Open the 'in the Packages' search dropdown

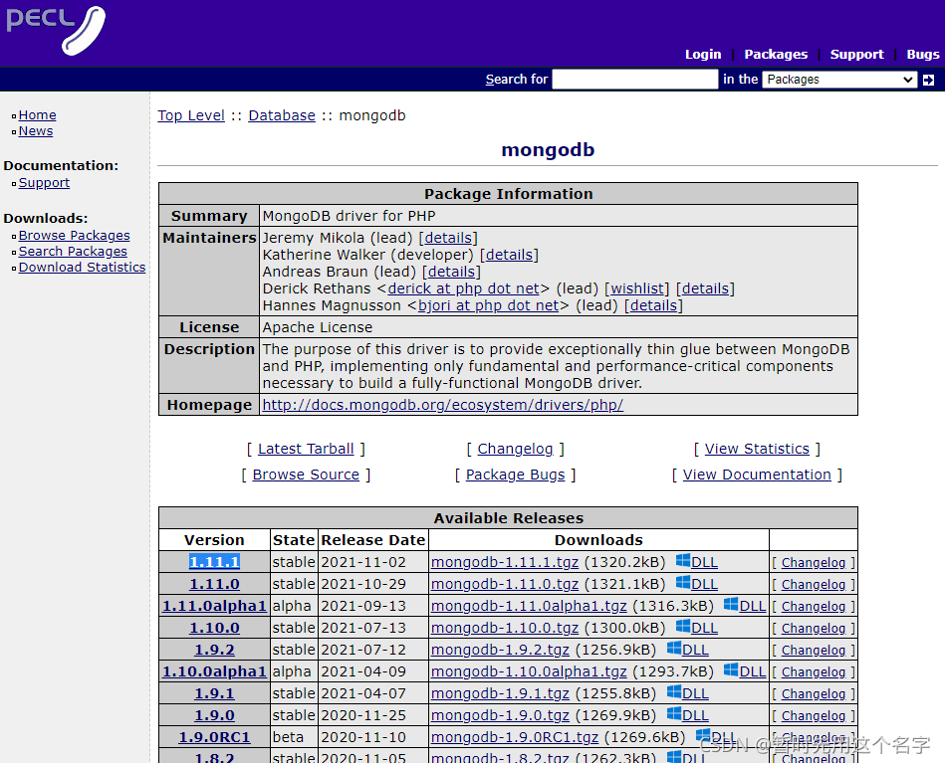[839, 80]
